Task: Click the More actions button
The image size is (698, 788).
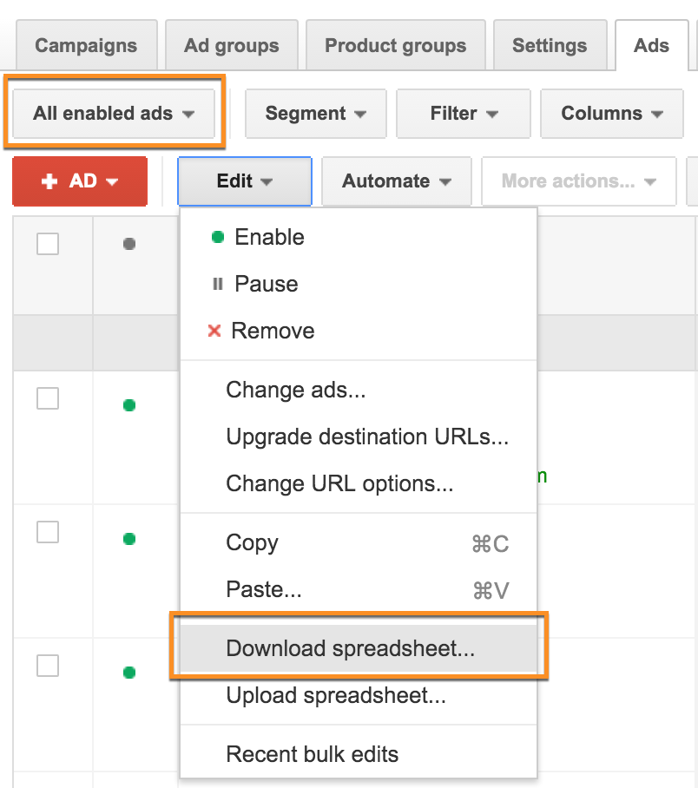Action: click(x=578, y=181)
